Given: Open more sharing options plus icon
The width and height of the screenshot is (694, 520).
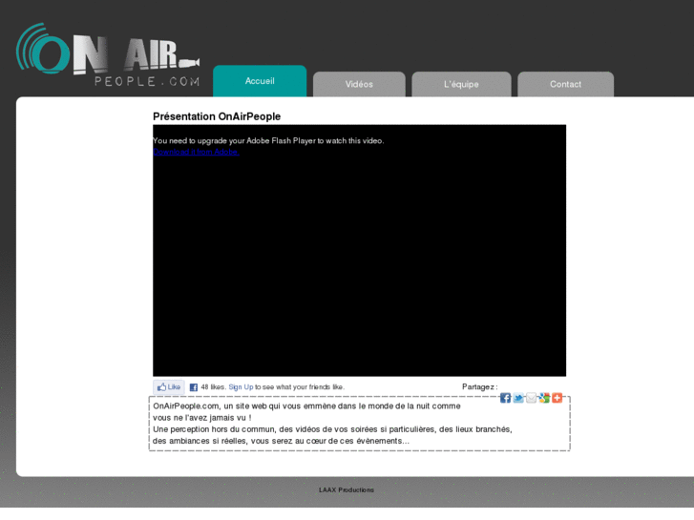Looking at the screenshot, I should pos(557,398).
